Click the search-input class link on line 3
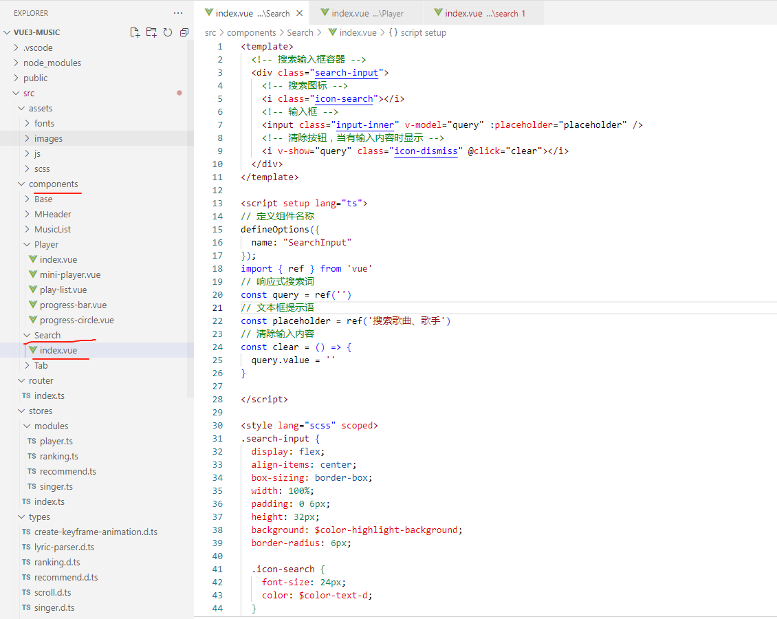 point(347,73)
